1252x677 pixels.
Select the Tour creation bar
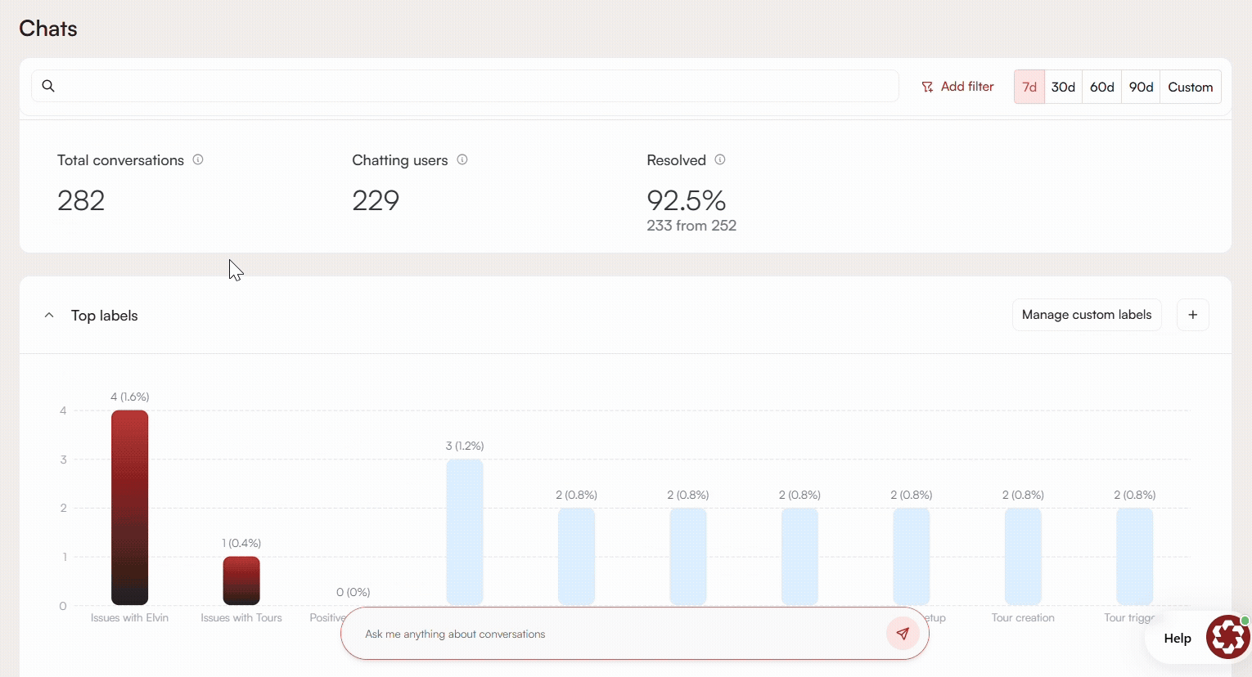coord(1023,557)
